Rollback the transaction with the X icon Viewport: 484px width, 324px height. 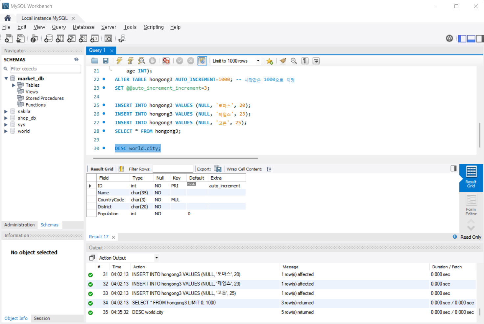tap(191, 61)
